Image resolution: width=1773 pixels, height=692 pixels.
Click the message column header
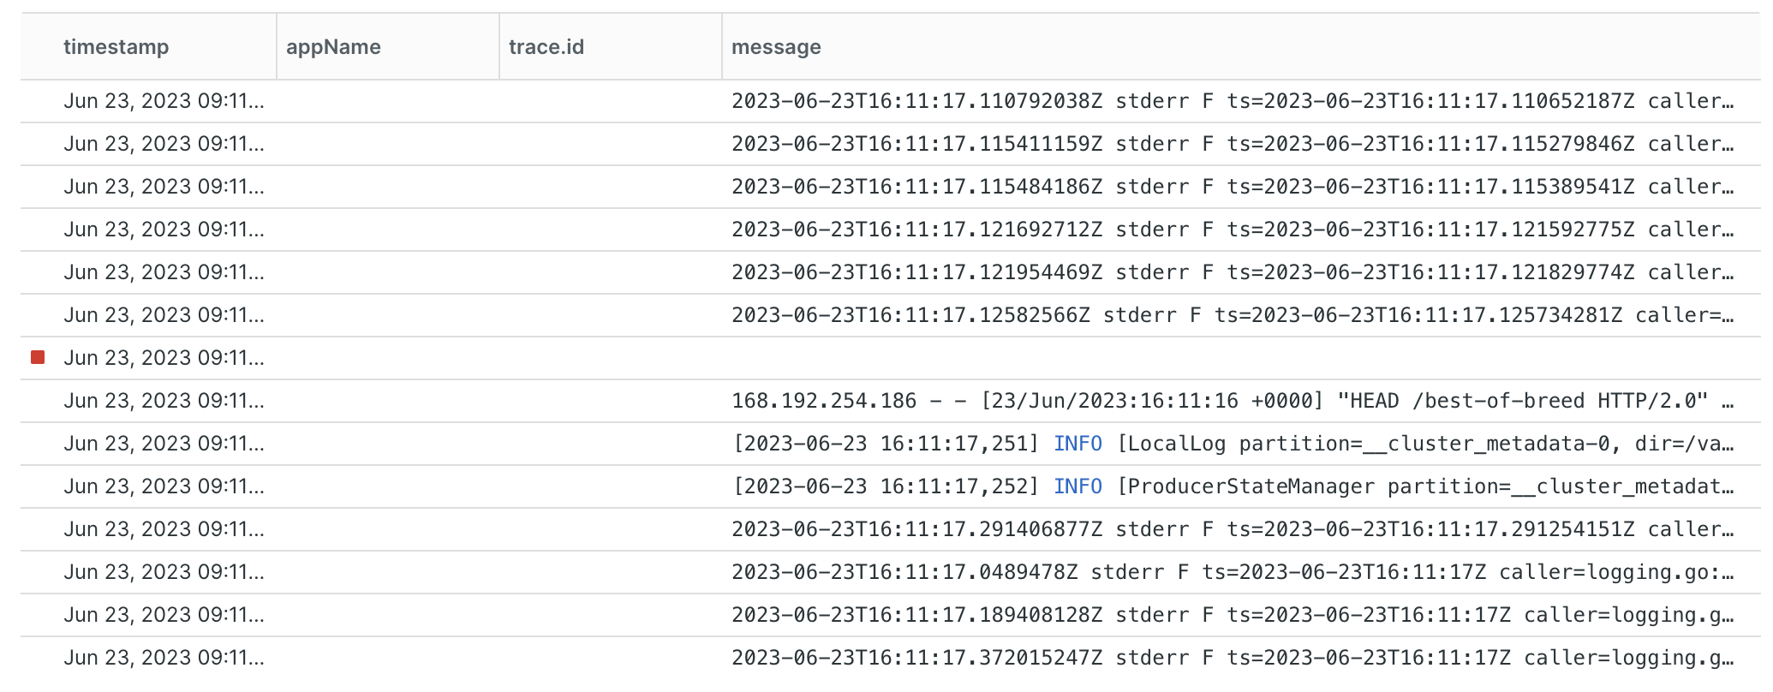pos(776,47)
